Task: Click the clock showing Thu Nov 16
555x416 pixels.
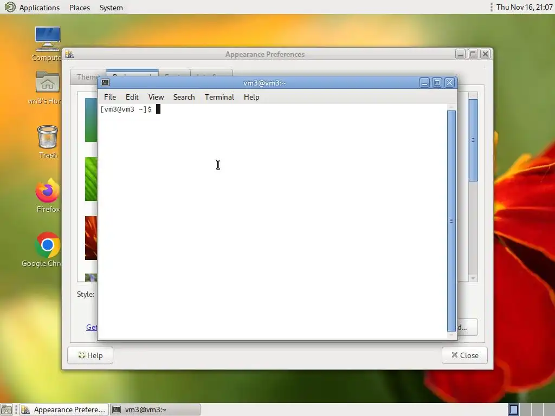Action: pos(524,7)
